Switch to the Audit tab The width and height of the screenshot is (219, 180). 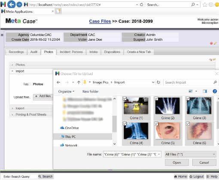[34, 52]
